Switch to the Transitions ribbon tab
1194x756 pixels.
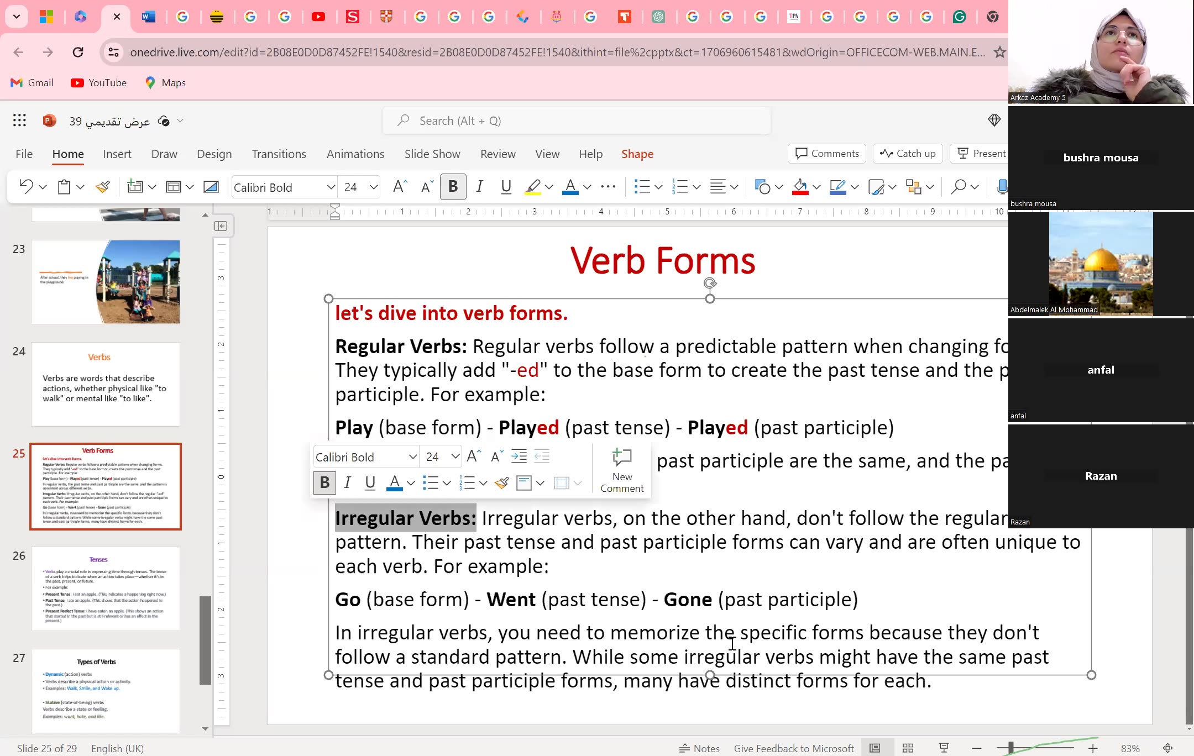279,154
